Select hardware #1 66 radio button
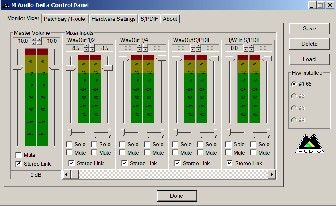The height and width of the screenshot is (206, 336). 294,84
